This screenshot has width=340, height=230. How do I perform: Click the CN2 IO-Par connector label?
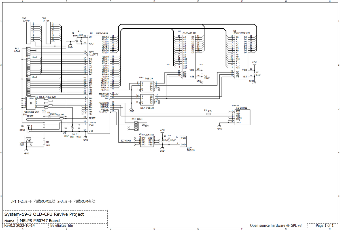[26, 19]
